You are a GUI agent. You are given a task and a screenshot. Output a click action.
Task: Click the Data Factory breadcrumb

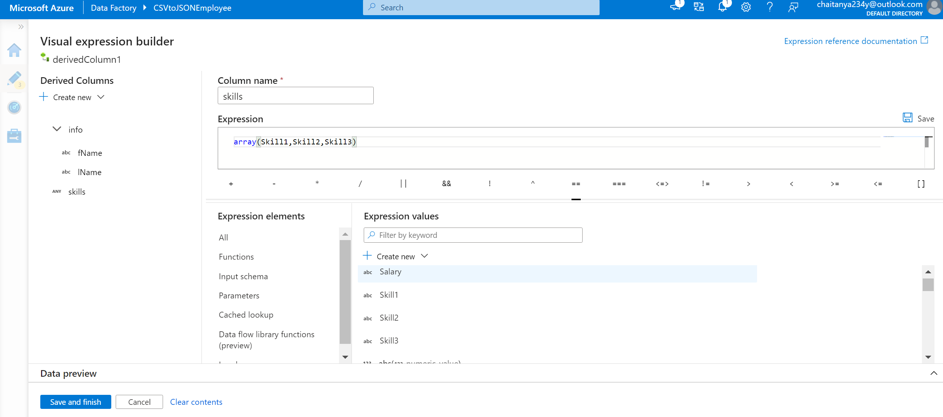pos(113,8)
